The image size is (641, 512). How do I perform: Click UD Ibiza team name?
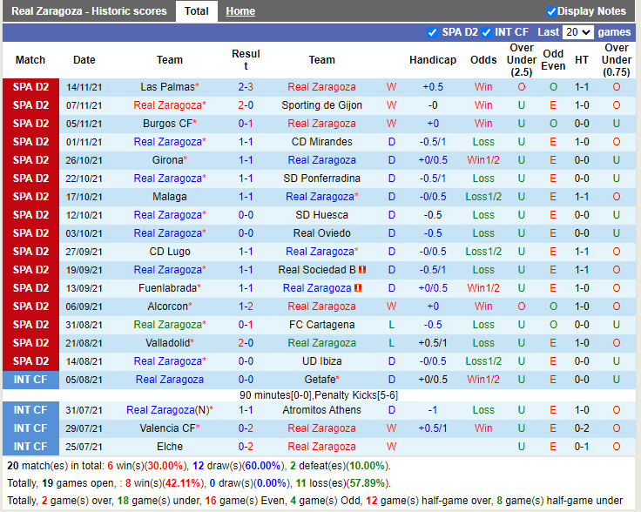point(321,361)
